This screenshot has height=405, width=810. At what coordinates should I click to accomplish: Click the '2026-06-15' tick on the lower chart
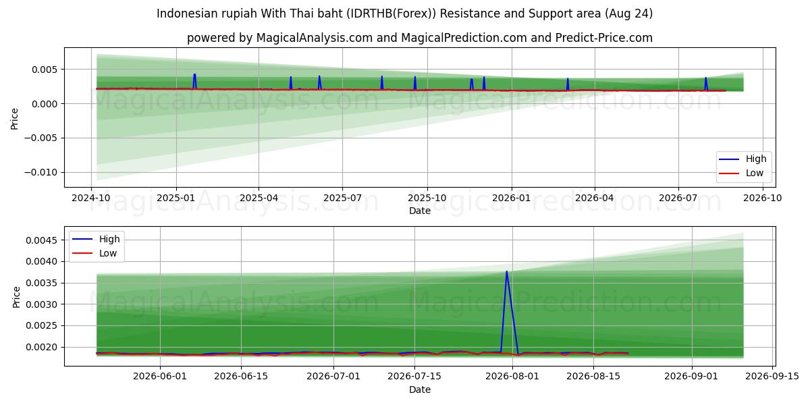point(240,377)
